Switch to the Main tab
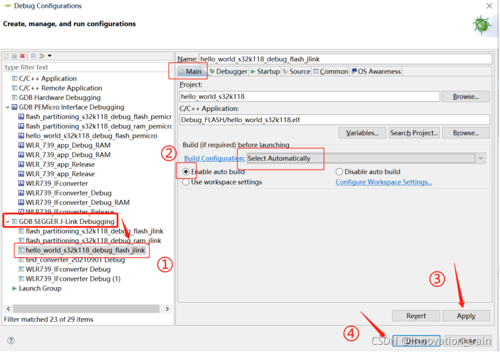Viewport: 500px width, 352px height. [190, 72]
